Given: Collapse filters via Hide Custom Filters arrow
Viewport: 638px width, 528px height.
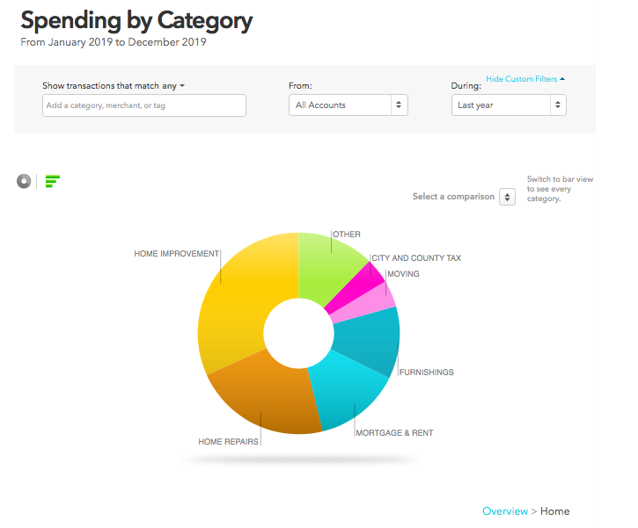Looking at the screenshot, I should click(x=562, y=79).
